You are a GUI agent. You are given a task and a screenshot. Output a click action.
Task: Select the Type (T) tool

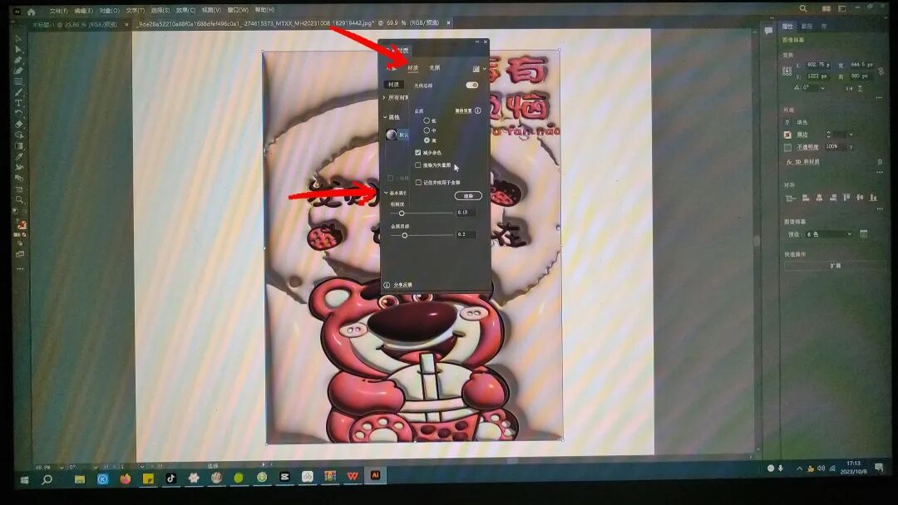18,103
